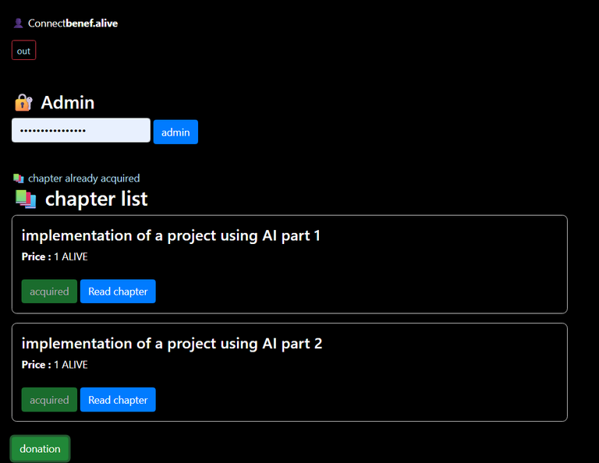The height and width of the screenshot is (463, 599).
Task: Click the large books icon beside 'chapter list'
Action: (x=26, y=200)
